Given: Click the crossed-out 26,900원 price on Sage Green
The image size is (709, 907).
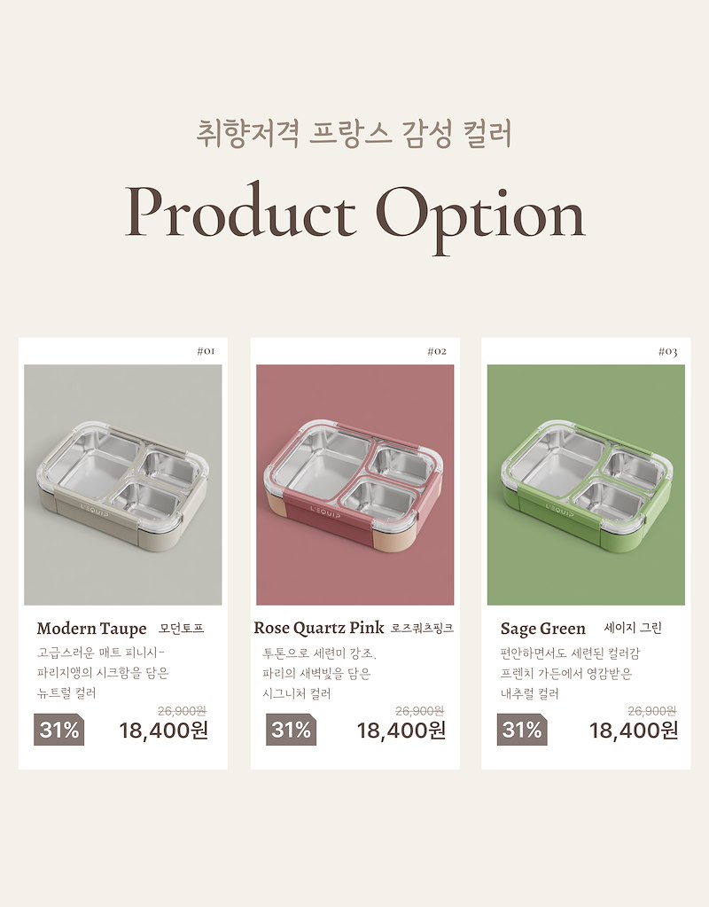Looking at the screenshot, I should coord(652,710).
